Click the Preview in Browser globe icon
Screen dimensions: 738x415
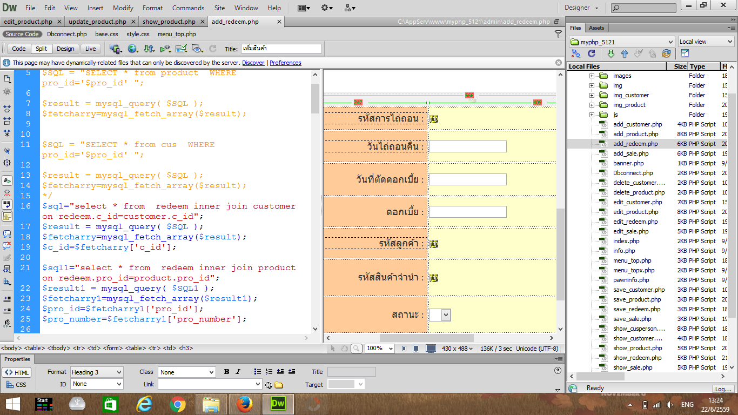pyautogui.click(x=132, y=49)
